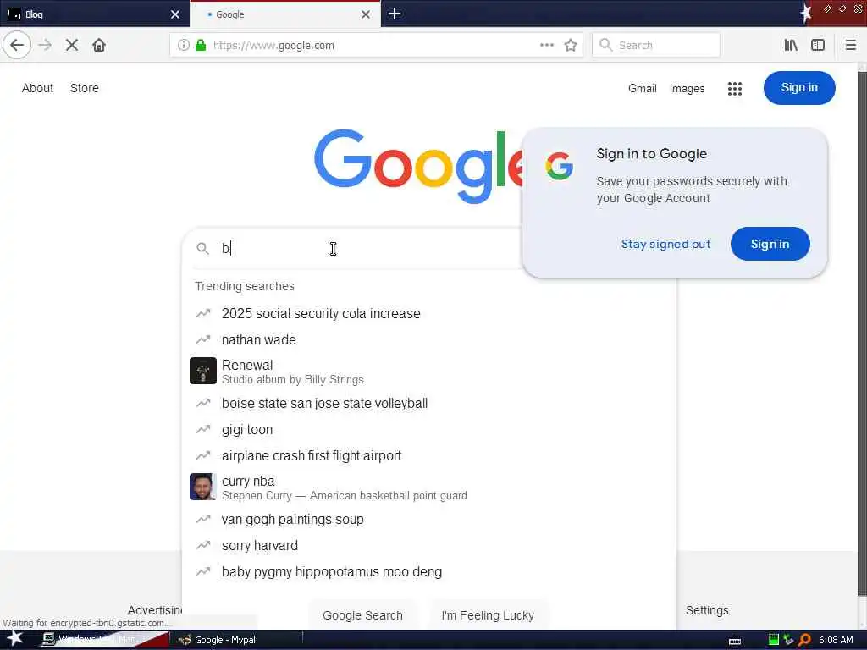Screen dimensions: 867x650
Task: Open the taskbar star start button
Action: (14, 639)
